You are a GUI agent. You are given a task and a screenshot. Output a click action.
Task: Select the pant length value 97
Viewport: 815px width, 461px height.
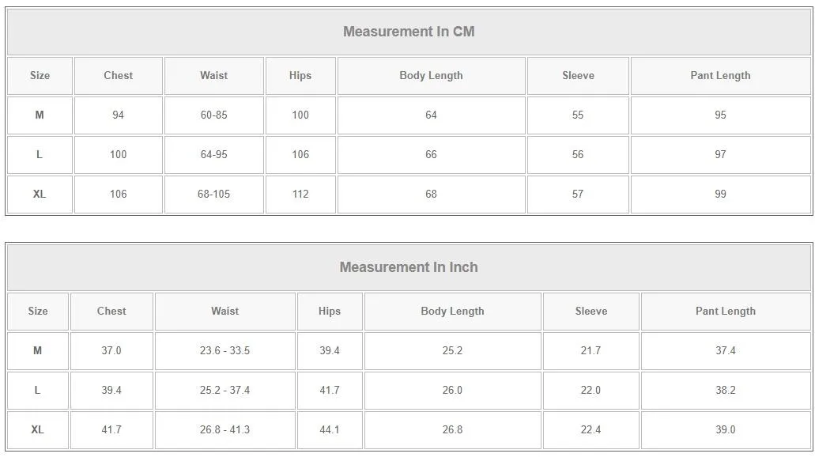point(720,155)
